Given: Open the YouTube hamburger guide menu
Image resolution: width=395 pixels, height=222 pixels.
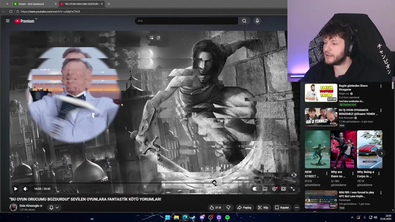Looking at the screenshot, I should [8, 21].
